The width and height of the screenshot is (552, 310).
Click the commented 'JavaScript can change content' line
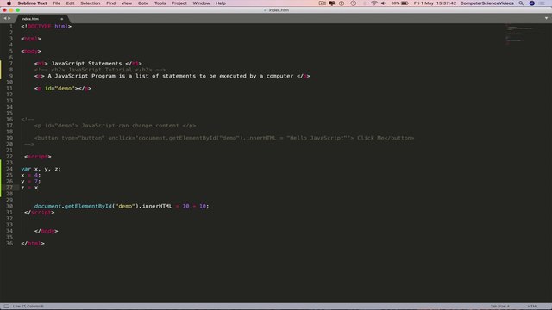pyautogui.click(x=115, y=126)
